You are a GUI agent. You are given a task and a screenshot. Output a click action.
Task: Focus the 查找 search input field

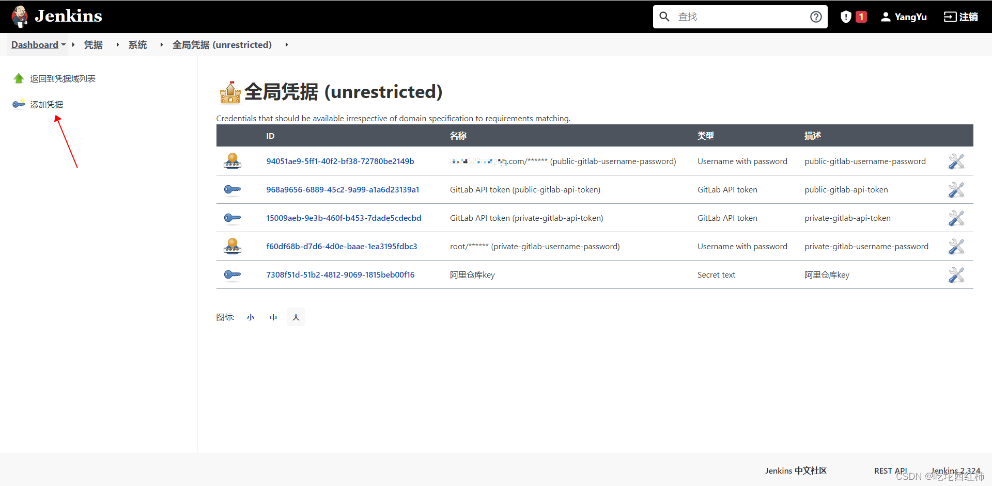coord(740,17)
